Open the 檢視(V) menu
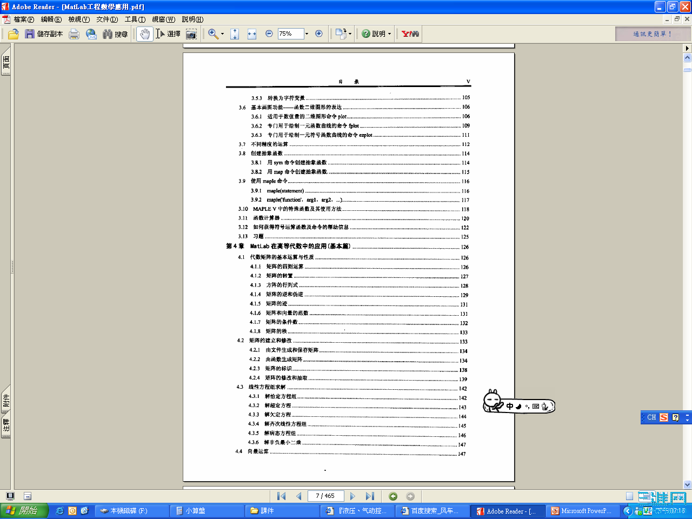Viewport: 692px width, 519px height. tap(79, 19)
